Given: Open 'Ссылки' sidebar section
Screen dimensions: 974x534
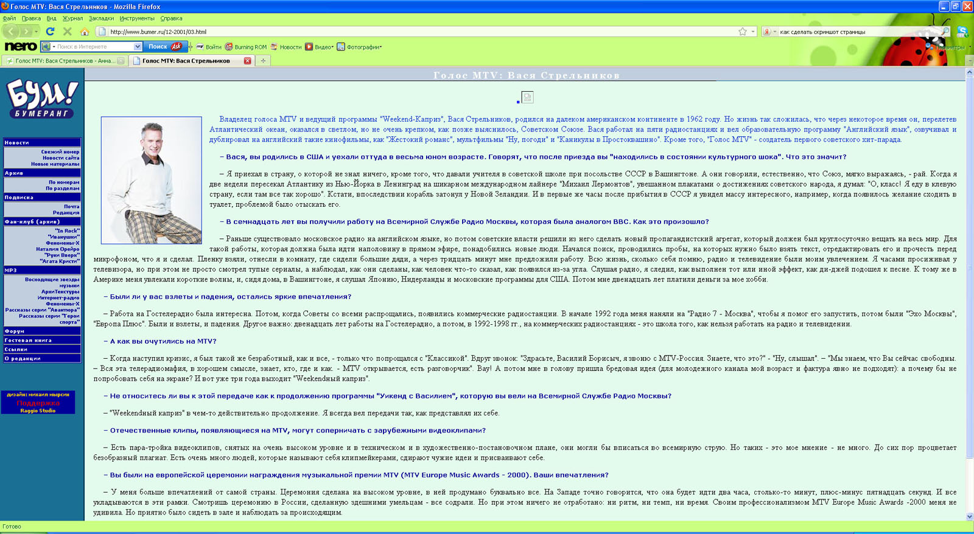Looking at the screenshot, I should (x=42, y=350).
